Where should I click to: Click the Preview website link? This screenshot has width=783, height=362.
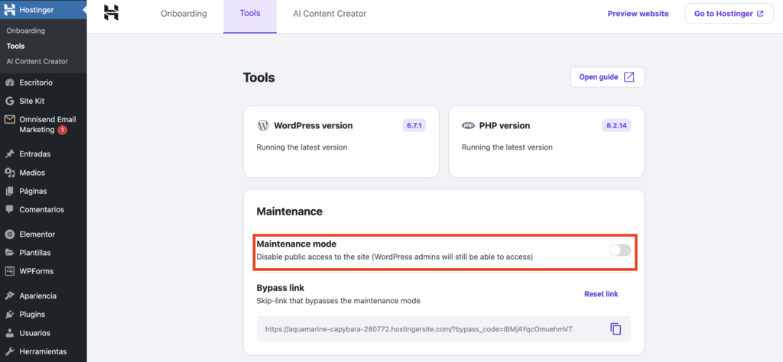pyautogui.click(x=638, y=14)
